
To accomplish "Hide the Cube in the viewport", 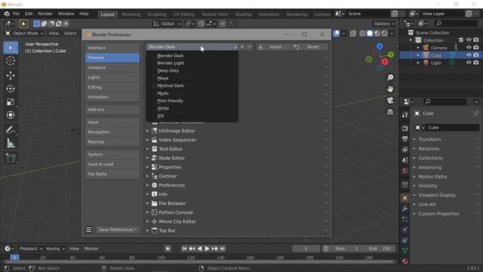I will click(x=469, y=55).
